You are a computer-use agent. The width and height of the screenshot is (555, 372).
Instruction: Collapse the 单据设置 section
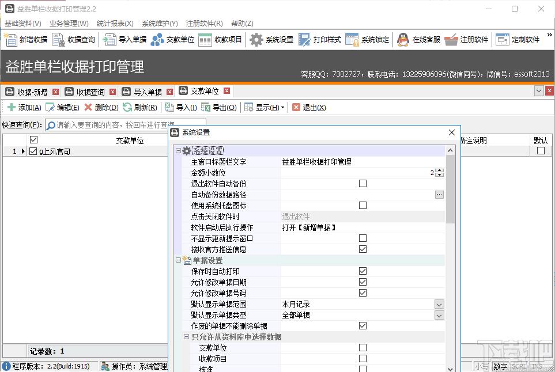click(179, 260)
